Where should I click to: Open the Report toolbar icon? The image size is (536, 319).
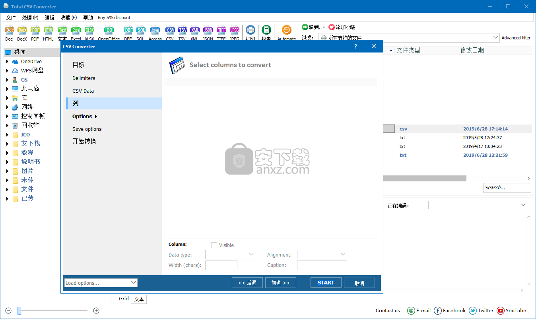coord(266,30)
